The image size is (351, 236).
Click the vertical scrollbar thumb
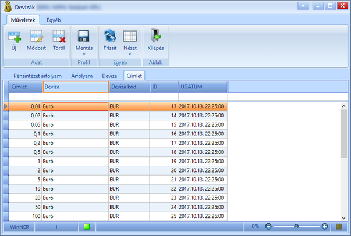343,134
